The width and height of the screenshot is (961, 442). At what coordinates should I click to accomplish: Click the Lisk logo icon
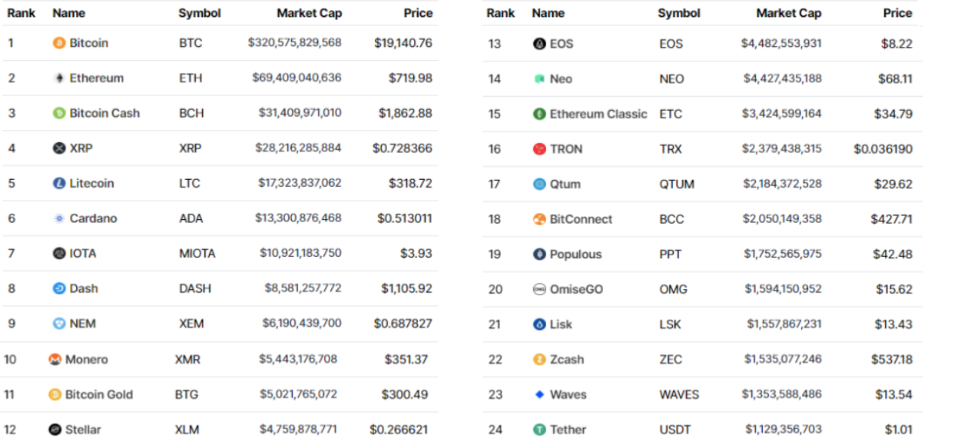pos(539,324)
